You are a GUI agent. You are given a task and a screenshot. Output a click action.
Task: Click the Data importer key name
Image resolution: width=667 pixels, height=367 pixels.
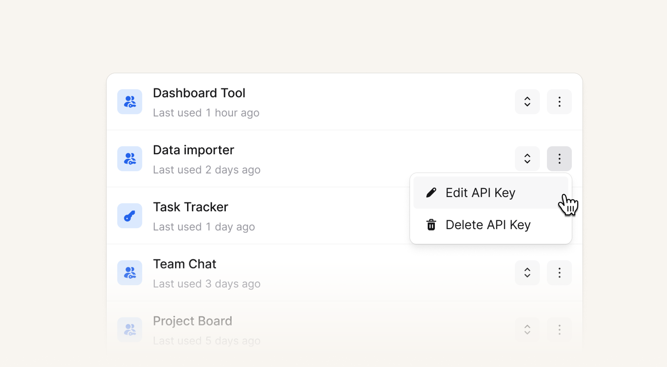click(193, 150)
